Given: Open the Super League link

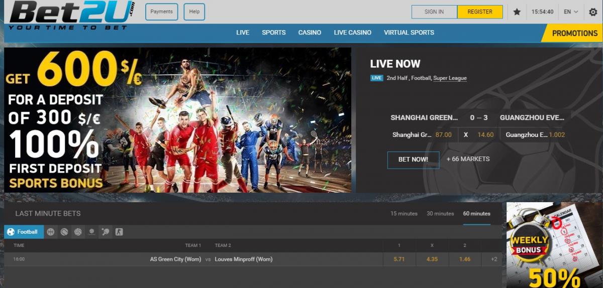Looking at the screenshot, I should click(x=450, y=78).
